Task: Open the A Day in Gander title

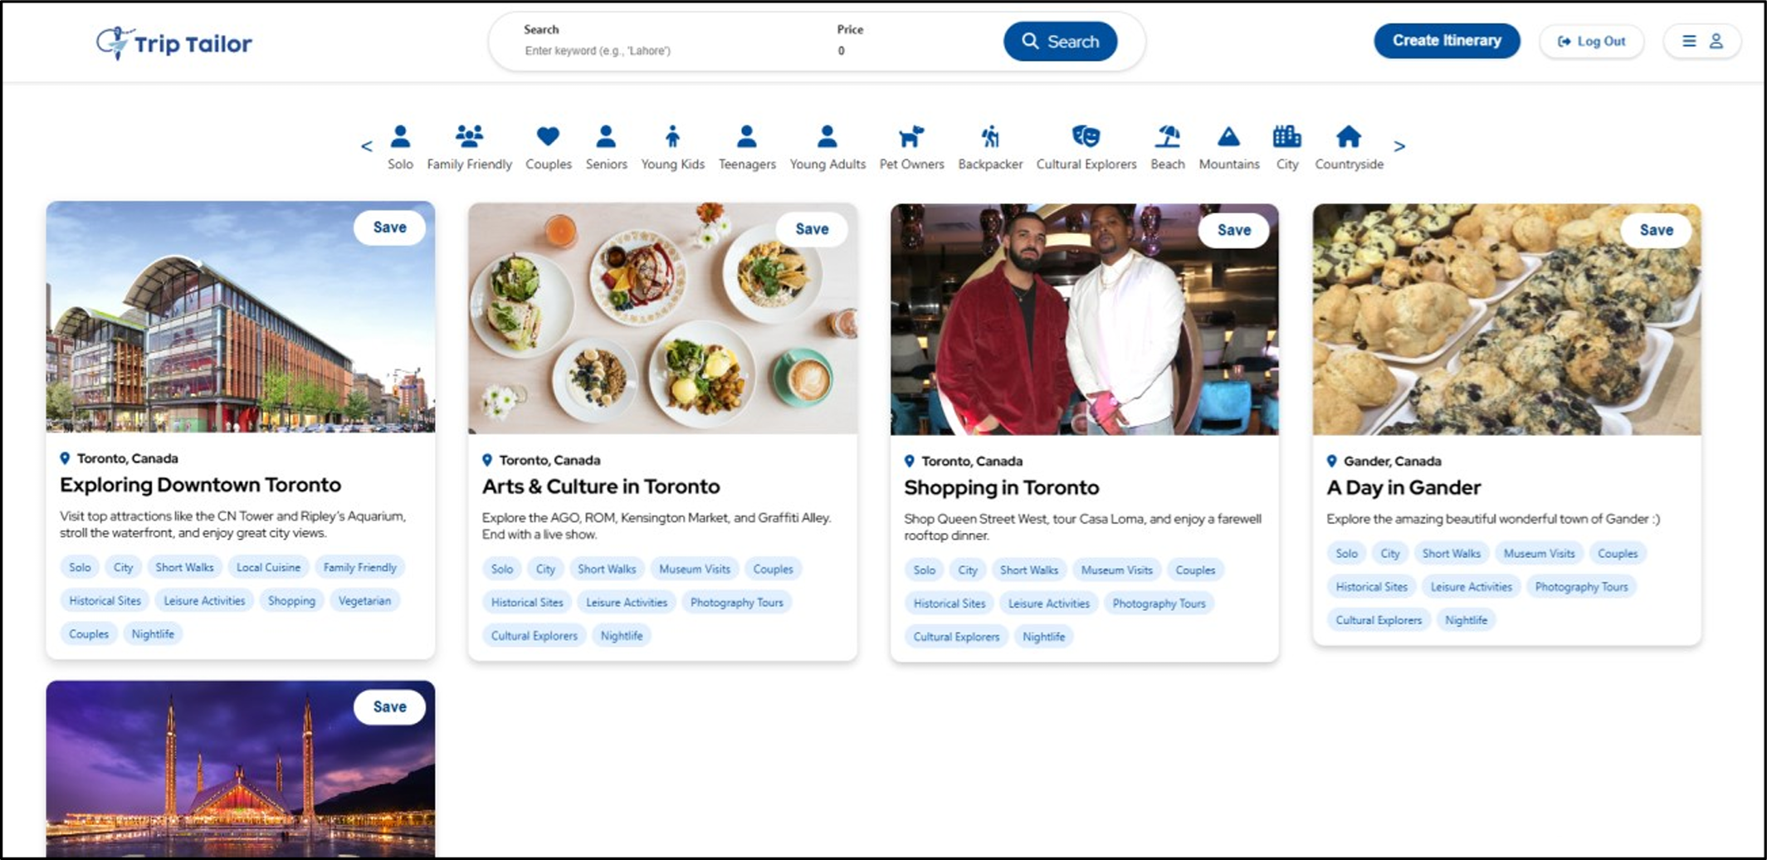Action: click(1403, 487)
